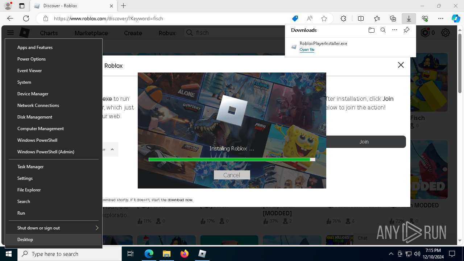The height and width of the screenshot is (261, 464).
Task: Go to Roblox home logo
Action: pos(24,33)
